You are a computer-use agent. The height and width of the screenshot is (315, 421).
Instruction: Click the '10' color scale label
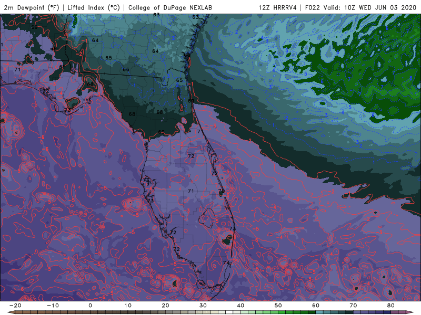click(x=128, y=306)
